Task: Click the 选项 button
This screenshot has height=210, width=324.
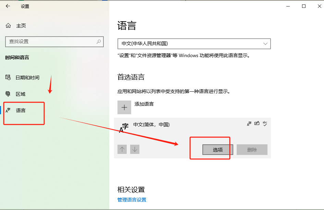Action: click(x=218, y=149)
